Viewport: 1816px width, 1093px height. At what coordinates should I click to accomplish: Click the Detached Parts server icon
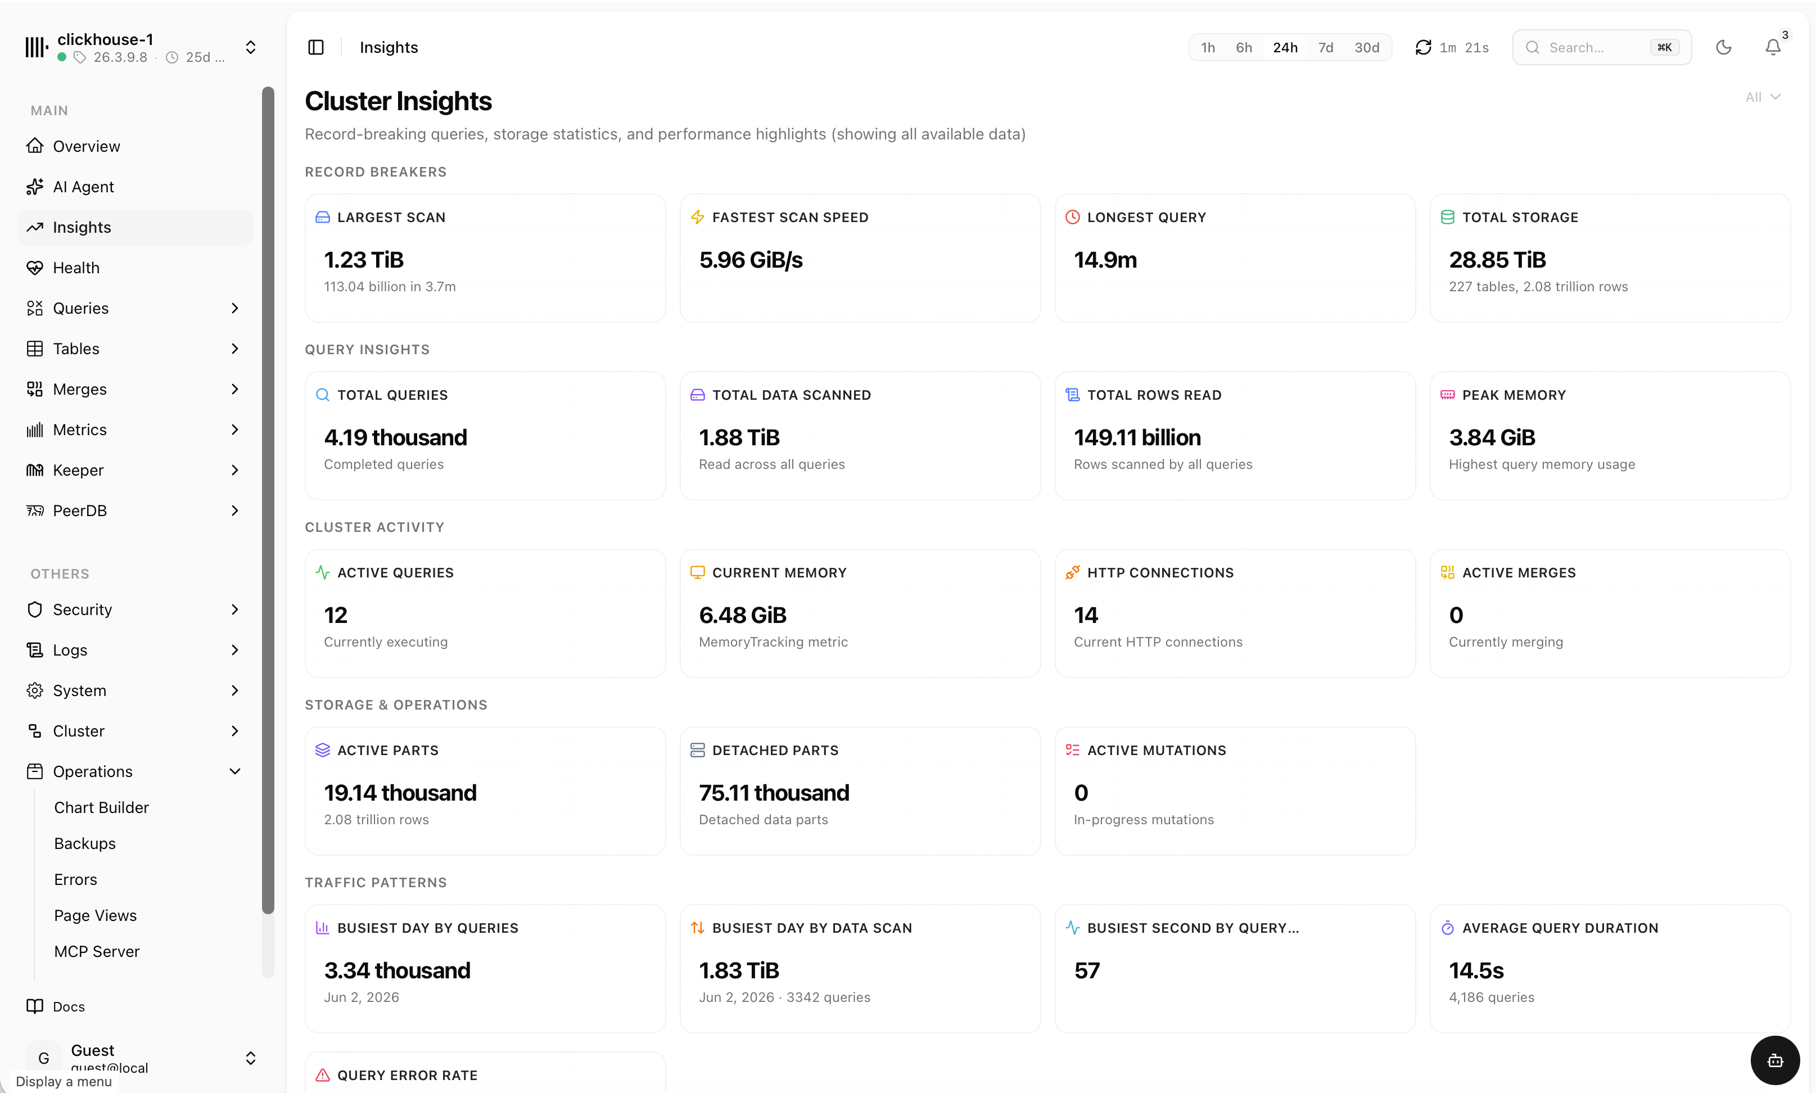(x=697, y=750)
